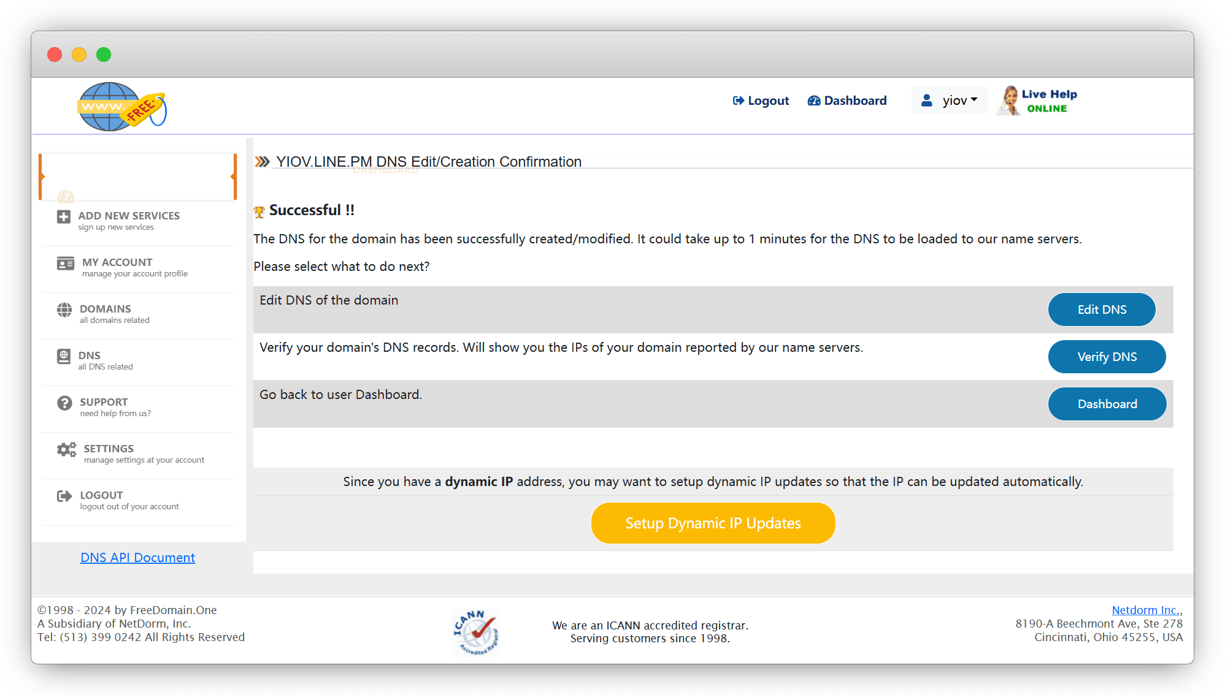The image size is (1225, 695).
Task: Click the DNS book icon in sidebar
Action: 64,357
